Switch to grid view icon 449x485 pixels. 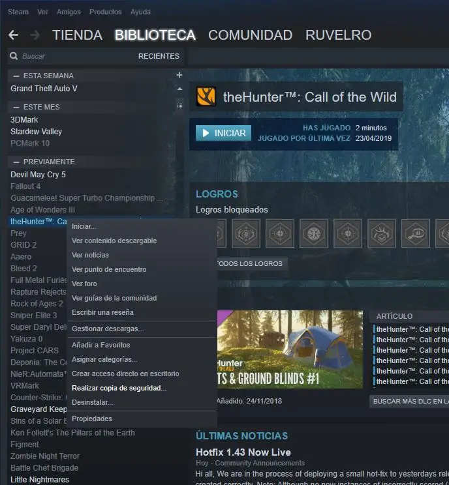[x=179, y=106]
